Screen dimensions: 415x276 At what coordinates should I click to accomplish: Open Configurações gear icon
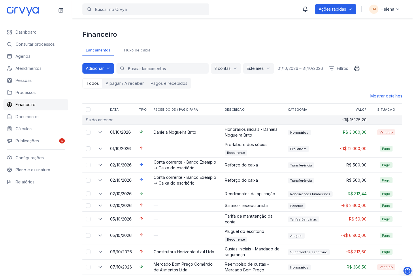click(x=10, y=158)
